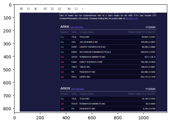Mark the email as unread
This screenshot has width=170, height=123.
45,9
